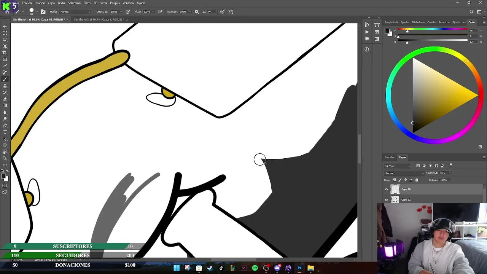Open the Filtro menu

coord(87,3)
